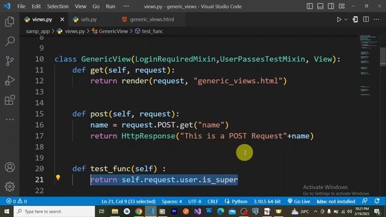
Task: Expand GenericView breadcrumb symbol
Action: 113,31
